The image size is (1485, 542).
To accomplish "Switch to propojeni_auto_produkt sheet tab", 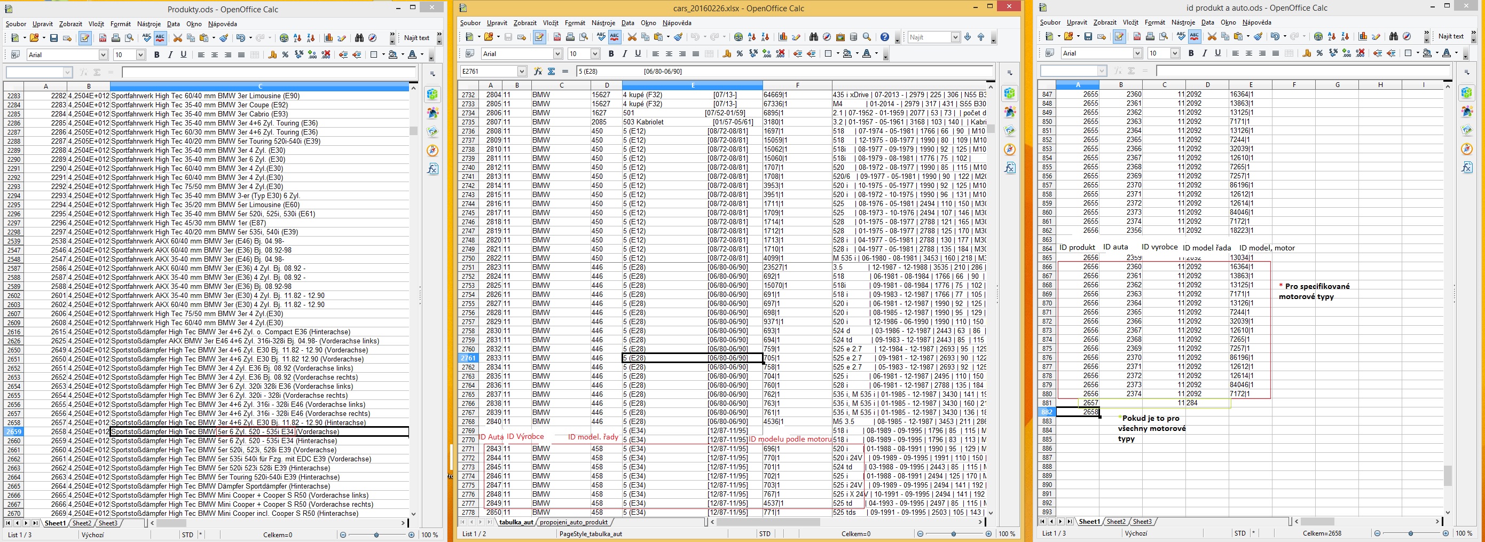I will [x=573, y=522].
